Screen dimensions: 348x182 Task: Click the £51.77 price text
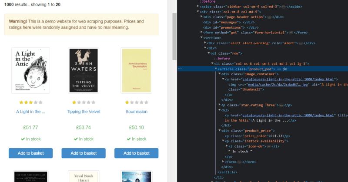point(30,127)
